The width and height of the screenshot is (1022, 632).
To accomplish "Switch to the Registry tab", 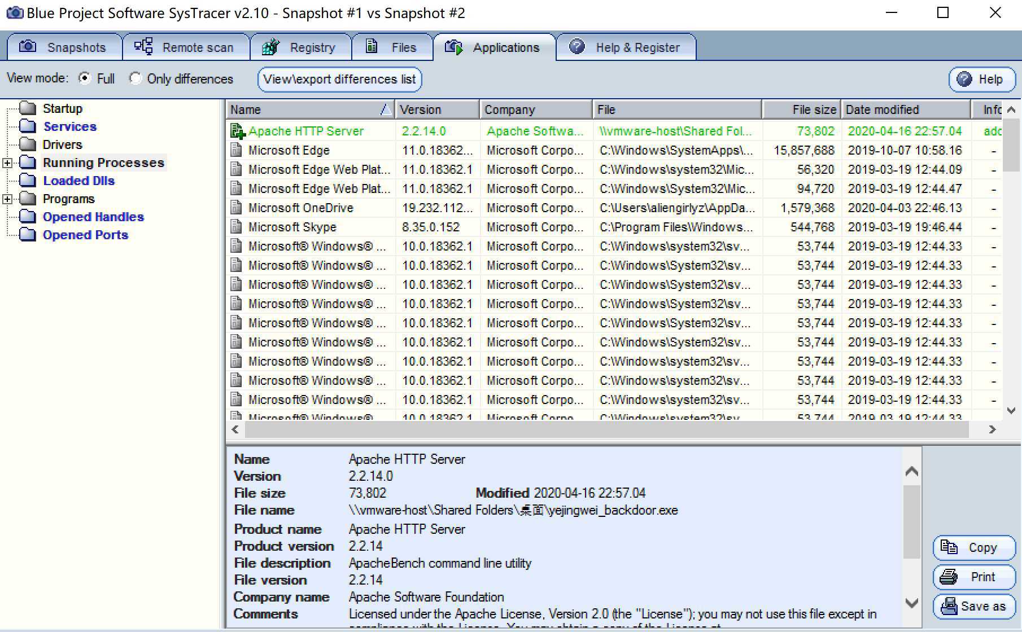I will [x=300, y=47].
